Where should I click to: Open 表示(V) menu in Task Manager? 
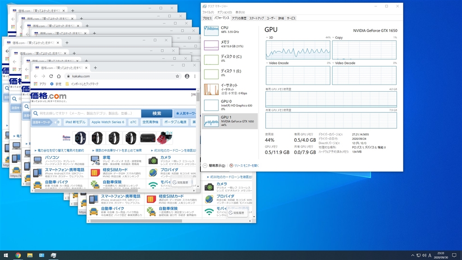coord(240,12)
